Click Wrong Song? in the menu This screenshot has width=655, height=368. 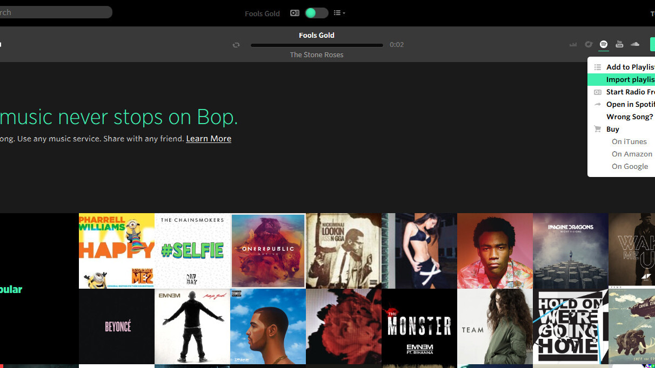(621, 117)
